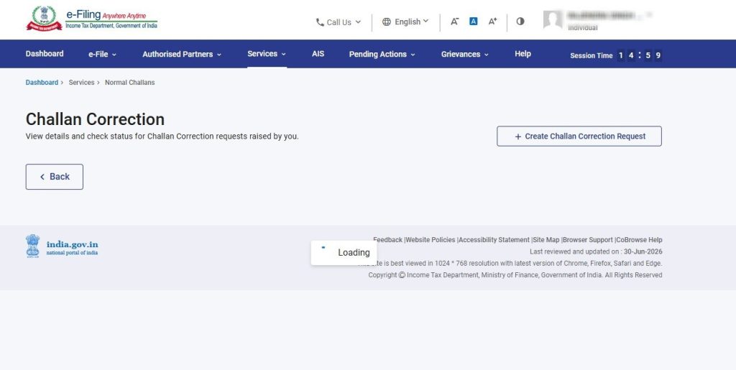Open the Browser Support footer link
The width and height of the screenshot is (736, 370).
[x=588, y=240]
